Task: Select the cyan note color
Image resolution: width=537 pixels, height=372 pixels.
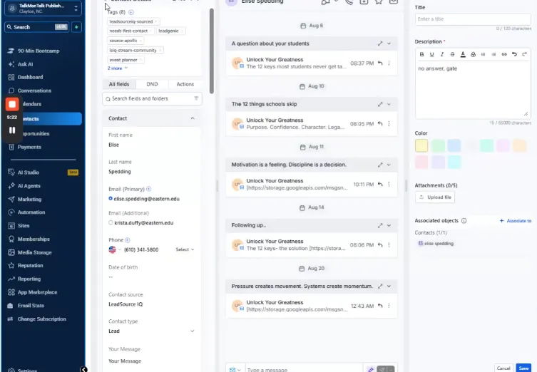Action: pos(454,162)
